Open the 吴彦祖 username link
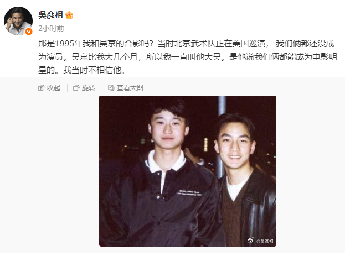Screen dimensions: 345x256 50,15
